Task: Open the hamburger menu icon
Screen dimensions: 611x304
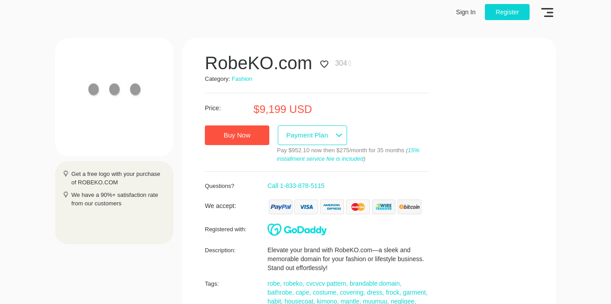Action: pyautogui.click(x=547, y=12)
